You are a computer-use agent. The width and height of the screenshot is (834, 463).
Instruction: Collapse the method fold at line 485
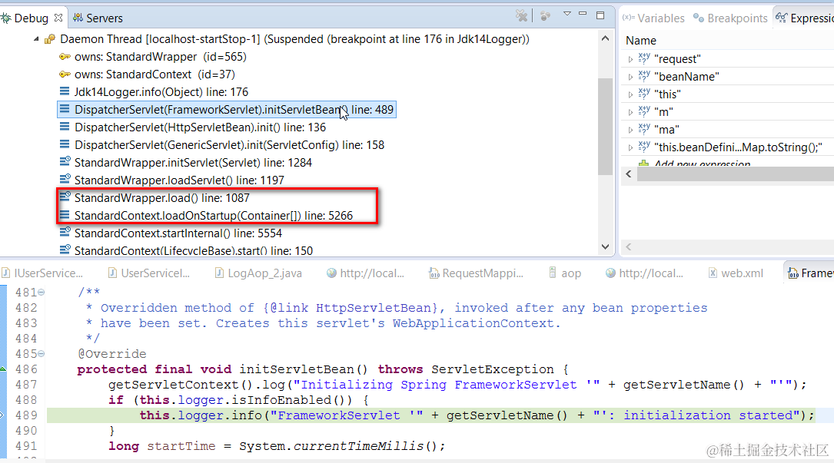click(41, 353)
